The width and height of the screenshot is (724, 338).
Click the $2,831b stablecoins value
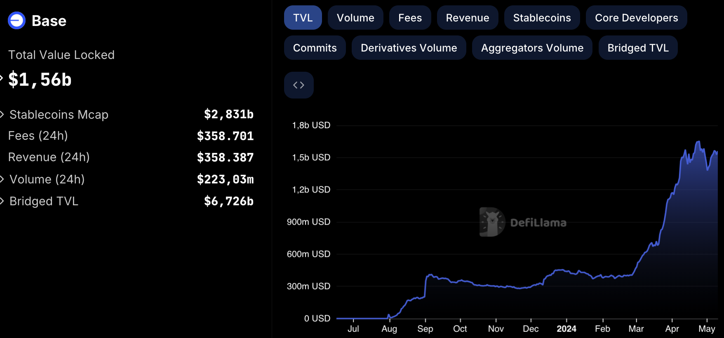(229, 114)
